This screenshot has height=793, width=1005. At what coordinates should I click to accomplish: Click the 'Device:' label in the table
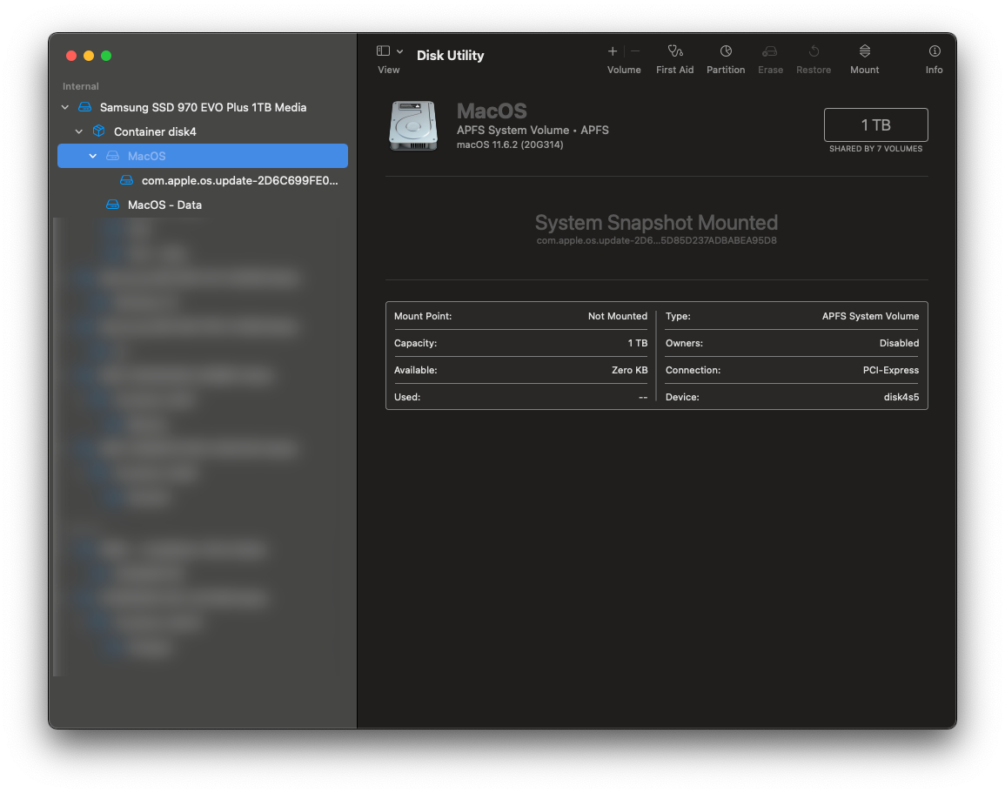(x=682, y=397)
